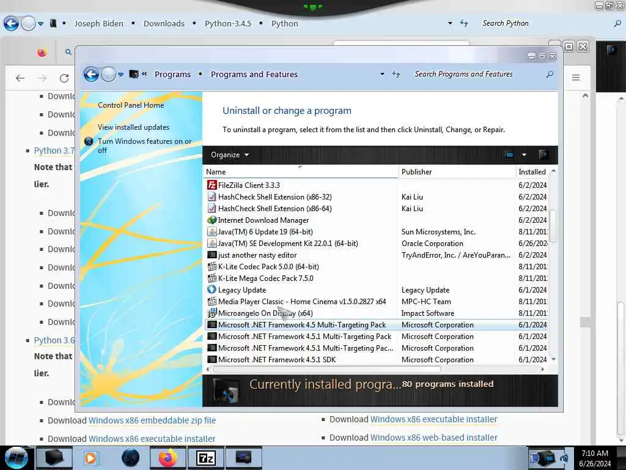Screen dimensions: 626x470
Task: Sort the list by the Publisher column header
Action: (x=457, y=171)
